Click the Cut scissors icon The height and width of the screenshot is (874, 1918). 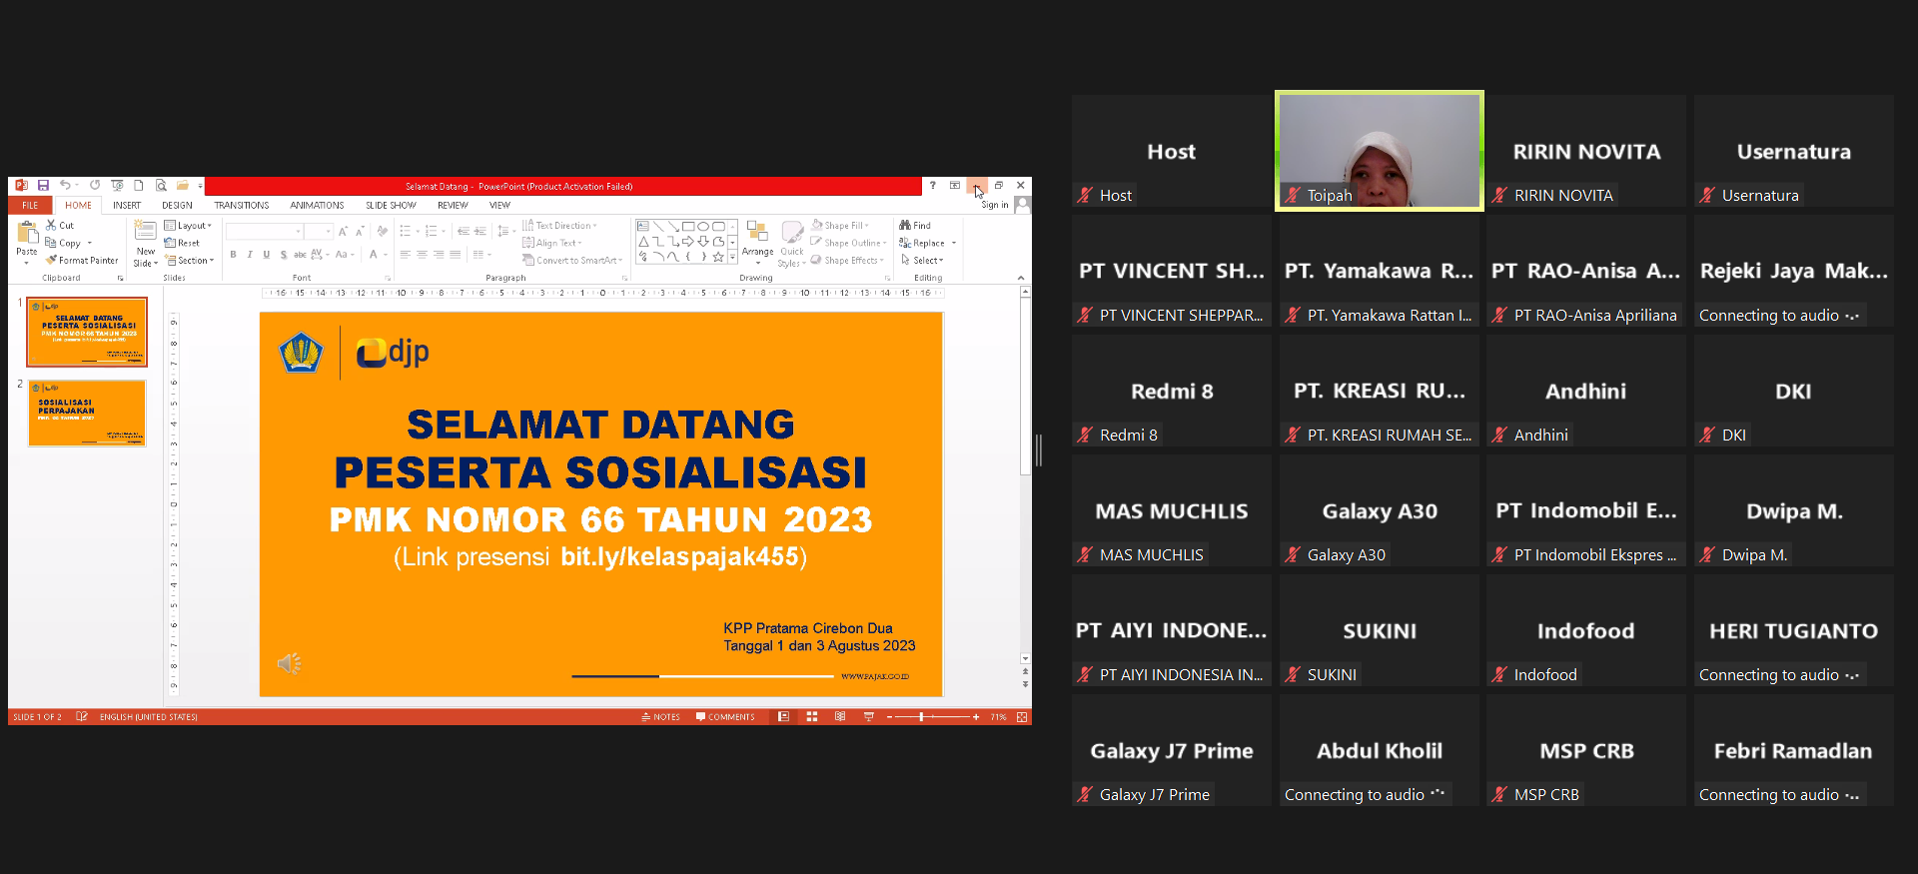click(x=51, y=226)
